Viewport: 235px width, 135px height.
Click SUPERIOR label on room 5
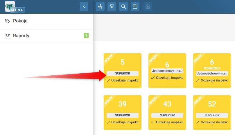click(x=123, y=73)
